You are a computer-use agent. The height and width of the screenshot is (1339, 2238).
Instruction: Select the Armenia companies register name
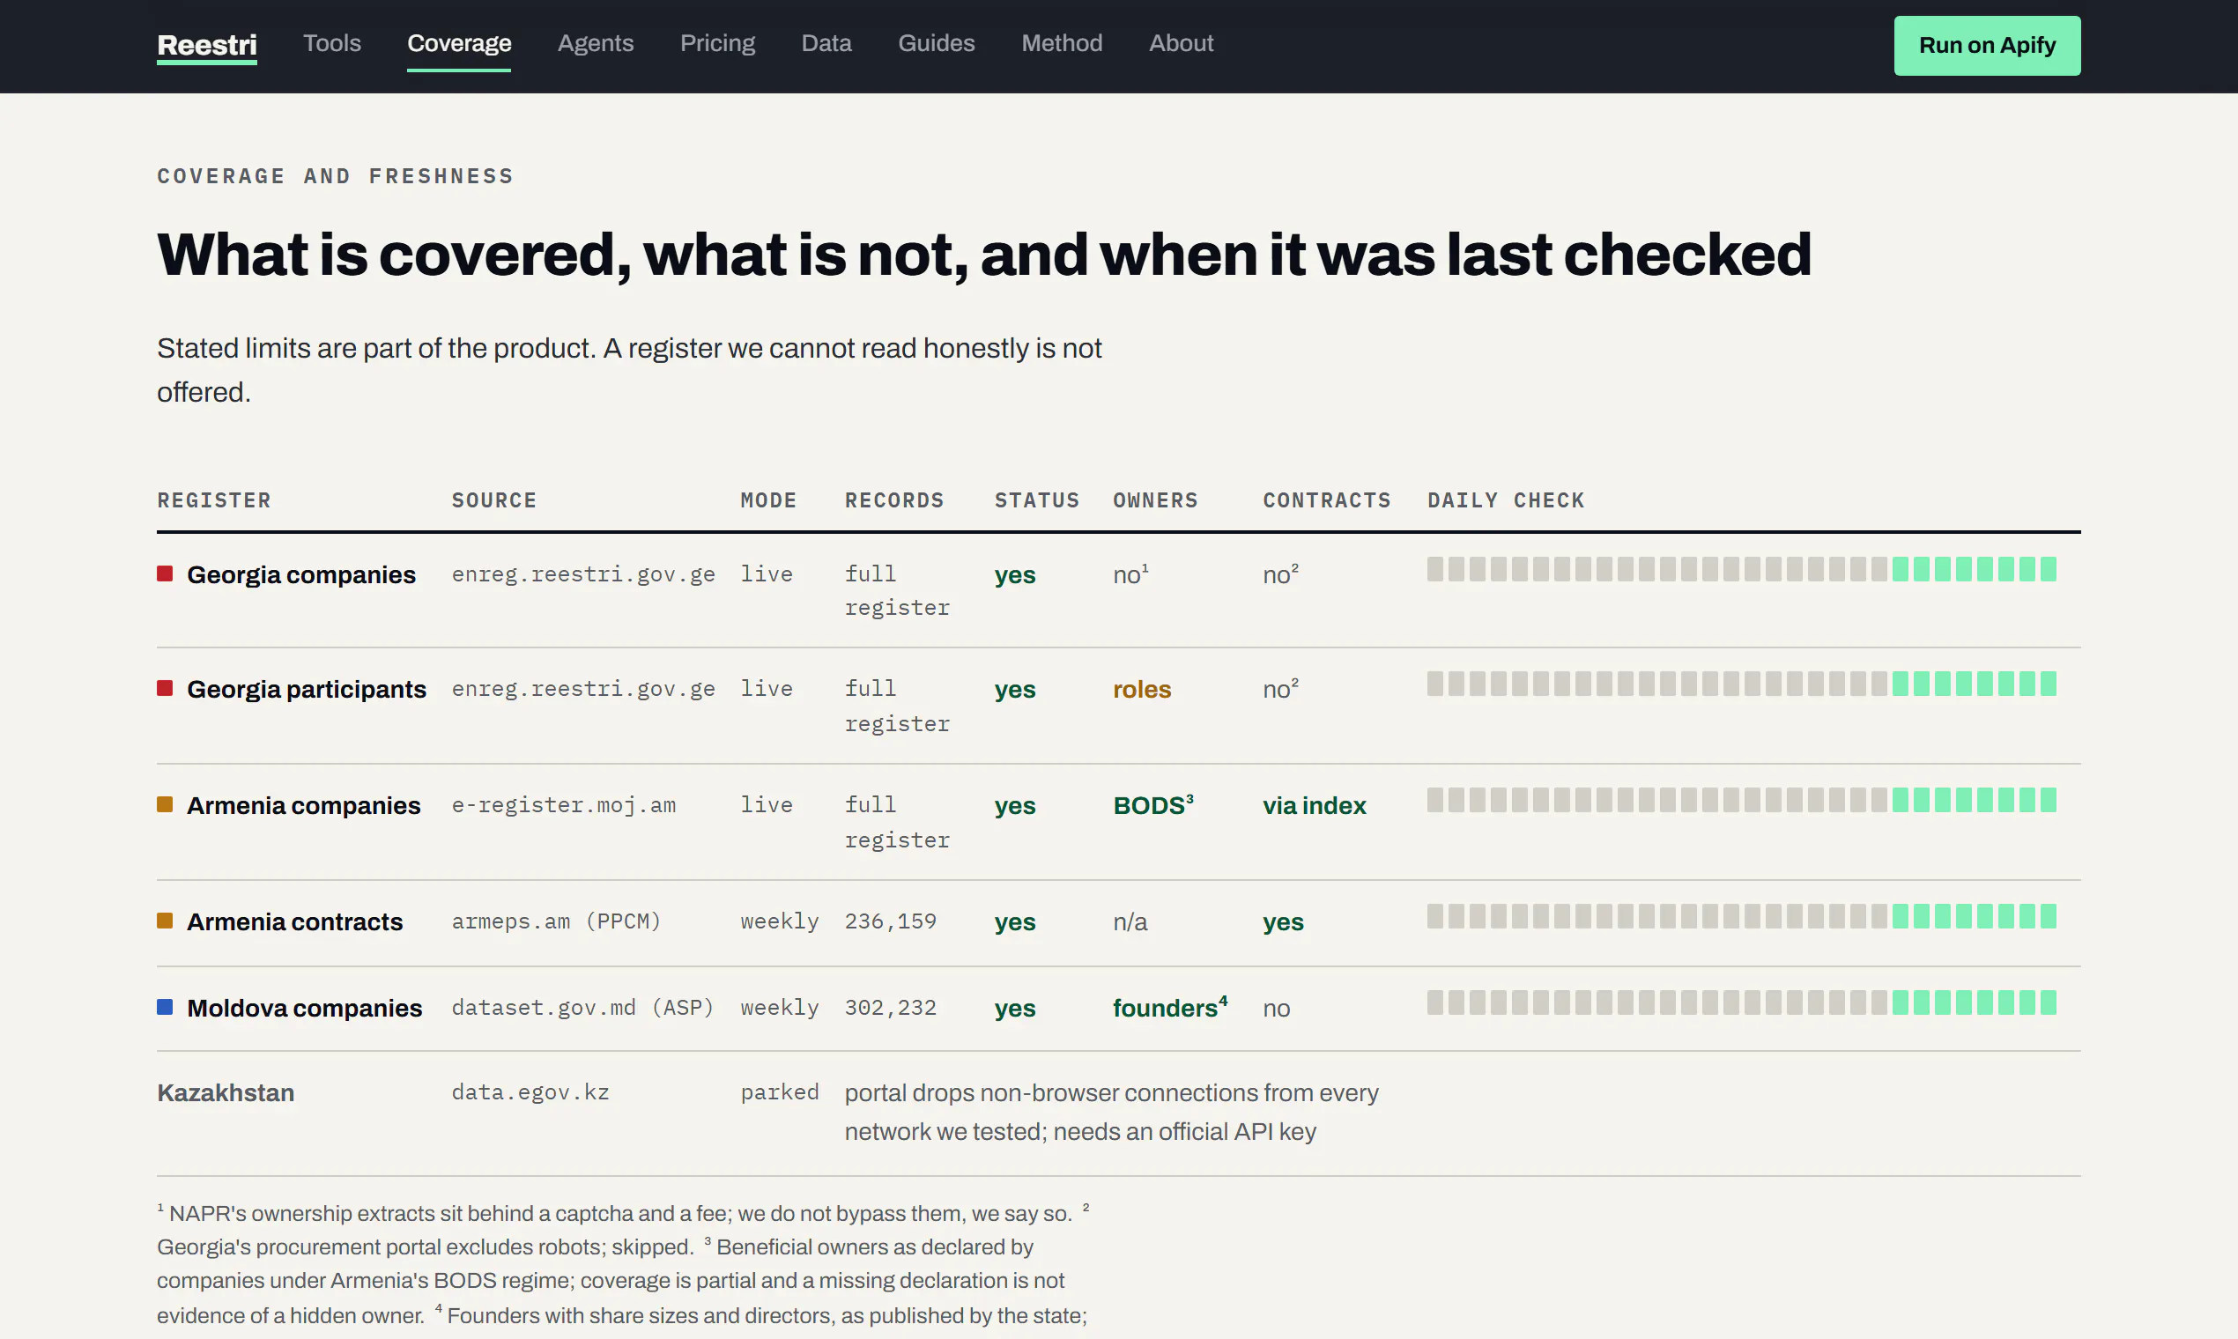coord(303,805)
